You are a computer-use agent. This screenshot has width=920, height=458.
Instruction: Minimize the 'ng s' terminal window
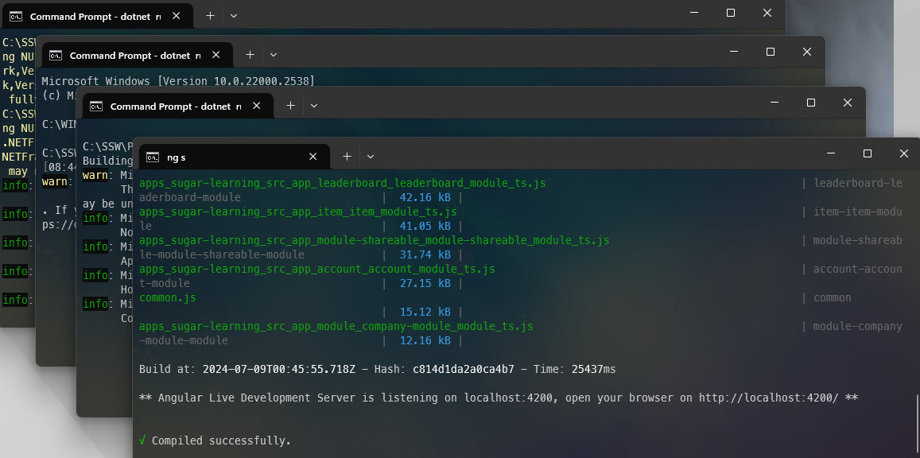(831, 153)
